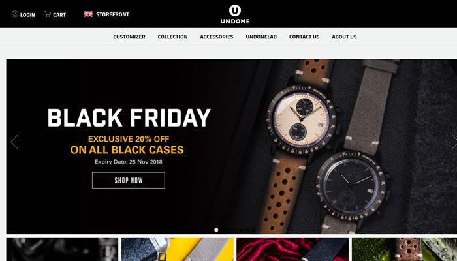Viewport: 457px width, 261px height.
Task: Click the UNDONE logo at top
Action: [235, 14]
